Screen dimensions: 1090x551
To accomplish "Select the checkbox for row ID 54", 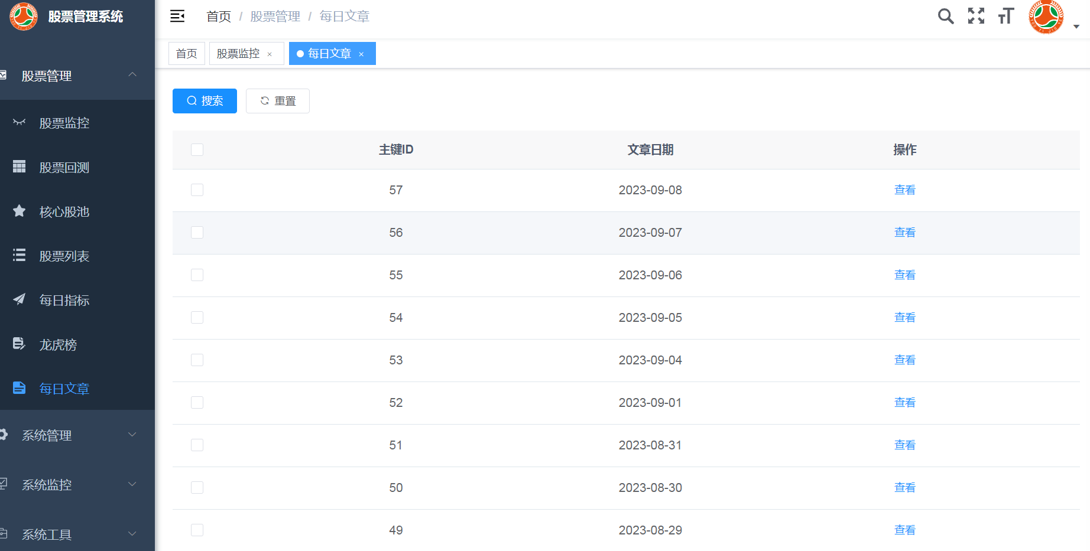I will pos(197,318).
